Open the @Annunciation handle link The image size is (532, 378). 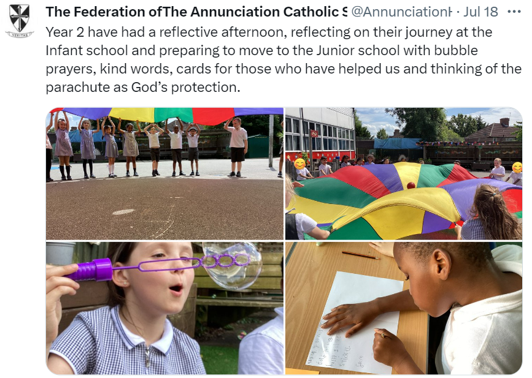pos(402,12)
